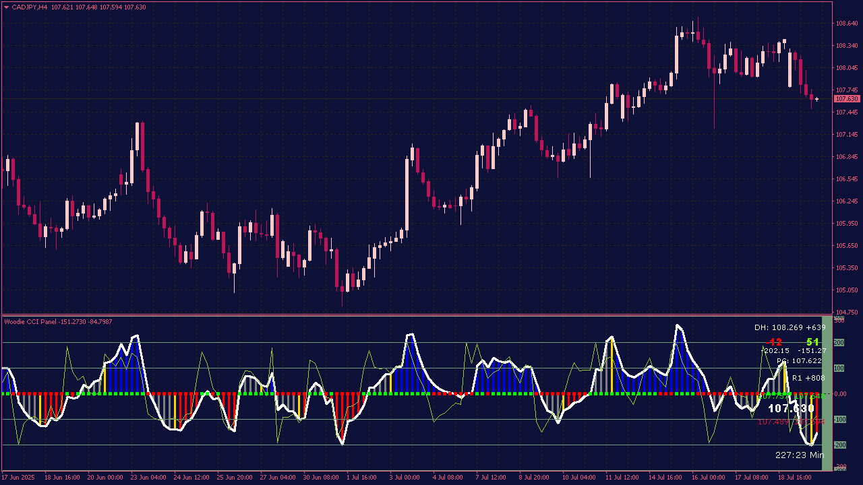Click the 200 level label on CCI scale
This screenshot has height=485, width=863.
(x=839, y=343)
